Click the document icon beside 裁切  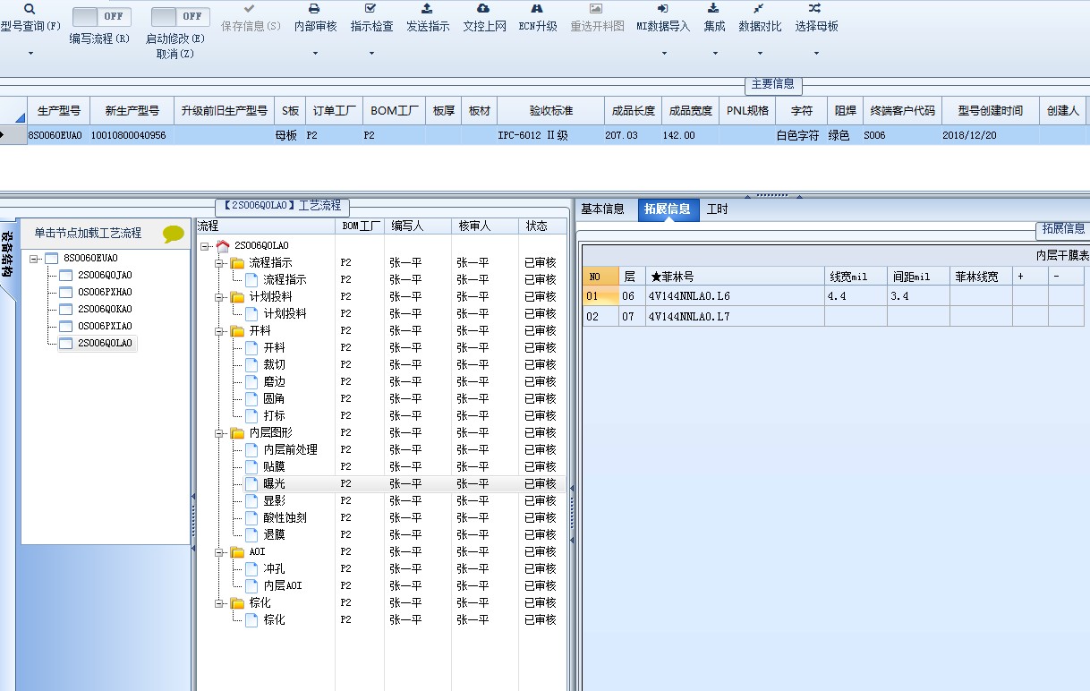(x=251, y=364)
